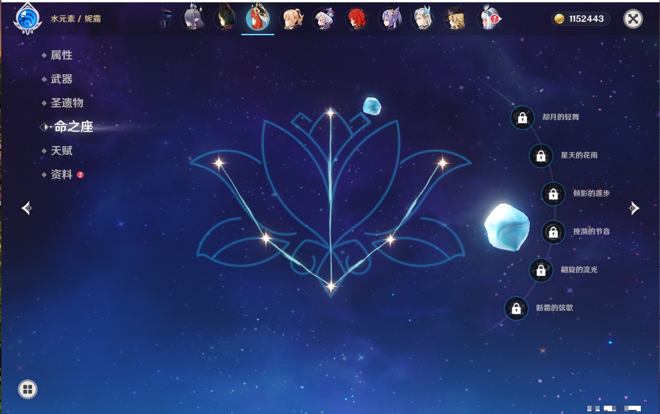Open the 天赋 talents tab
The width and height of the screenshot is (660, 414).
point(61,151)
